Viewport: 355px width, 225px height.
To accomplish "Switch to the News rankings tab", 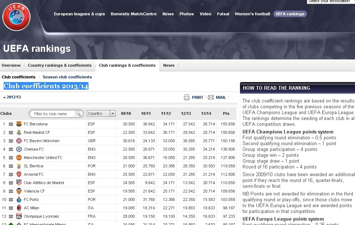I will tap(169, 65).
